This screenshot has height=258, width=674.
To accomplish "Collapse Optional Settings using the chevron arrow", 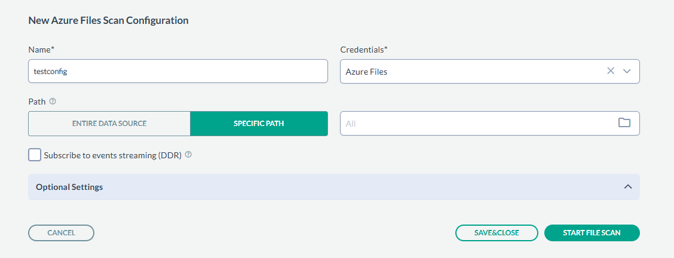I will [x=628, y=187].
